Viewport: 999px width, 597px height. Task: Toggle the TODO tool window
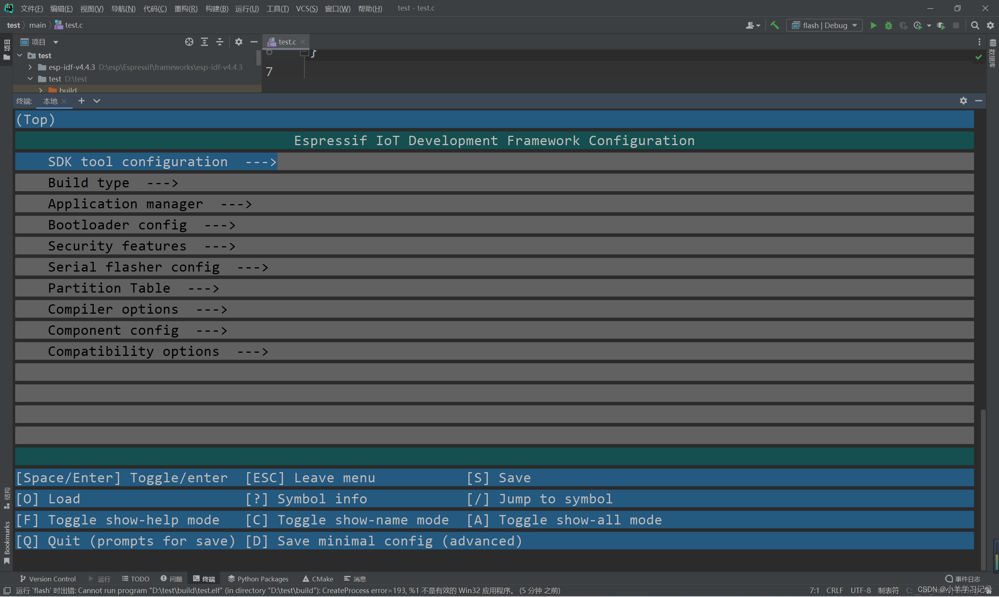[x=135, y=579]
